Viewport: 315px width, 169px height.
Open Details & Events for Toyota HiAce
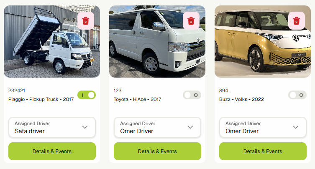pos(157,151)
